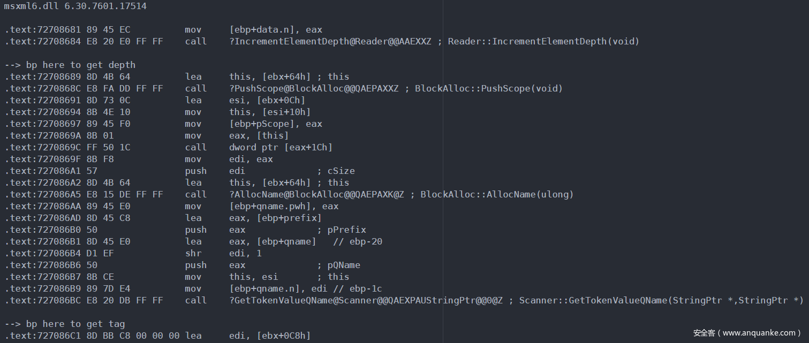Select the "call dword ptr [eax+1Ch]" line
Image resolution: width=809 pixels, height=343 pixels.
(259, 148)
